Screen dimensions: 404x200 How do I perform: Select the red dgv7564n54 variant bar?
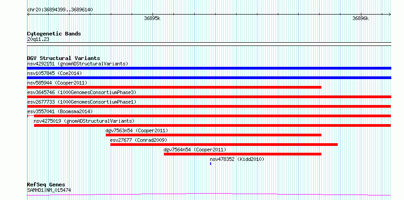(242, 154)
